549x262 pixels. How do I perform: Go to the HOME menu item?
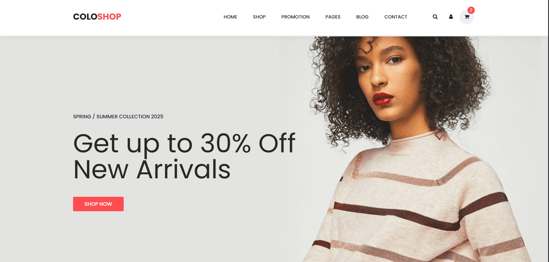point(230,17)
